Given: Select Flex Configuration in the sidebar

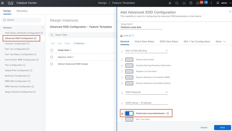Looking at the screenshot, I should tap(14, 65).
